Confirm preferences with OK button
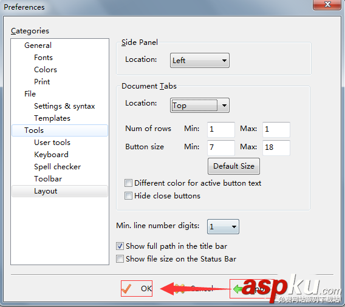Viewport: 345px width, 307px height. (137, 288)
